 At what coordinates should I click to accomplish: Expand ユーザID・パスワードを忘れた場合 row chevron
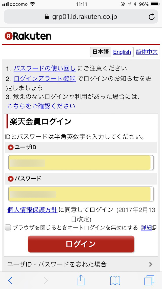click(151, 264)
